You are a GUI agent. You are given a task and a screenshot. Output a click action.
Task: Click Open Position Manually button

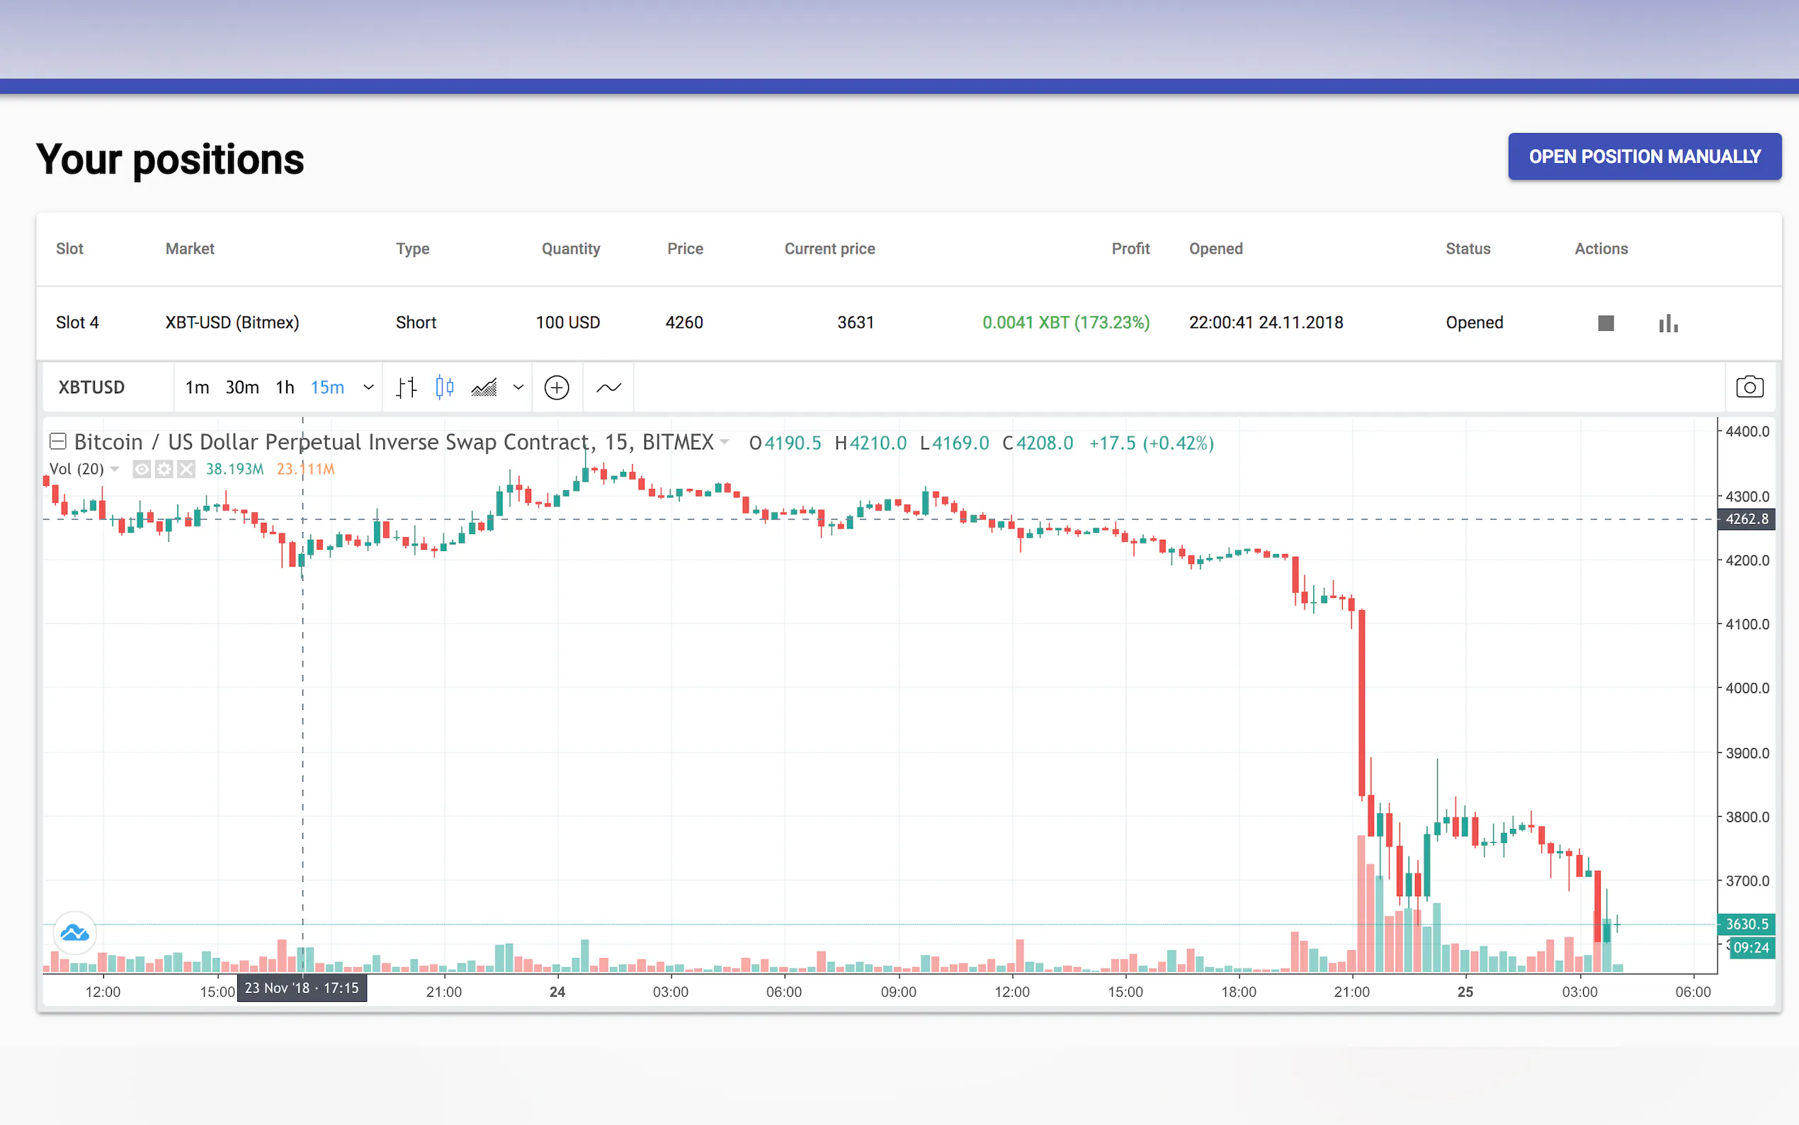point(1645,157)
